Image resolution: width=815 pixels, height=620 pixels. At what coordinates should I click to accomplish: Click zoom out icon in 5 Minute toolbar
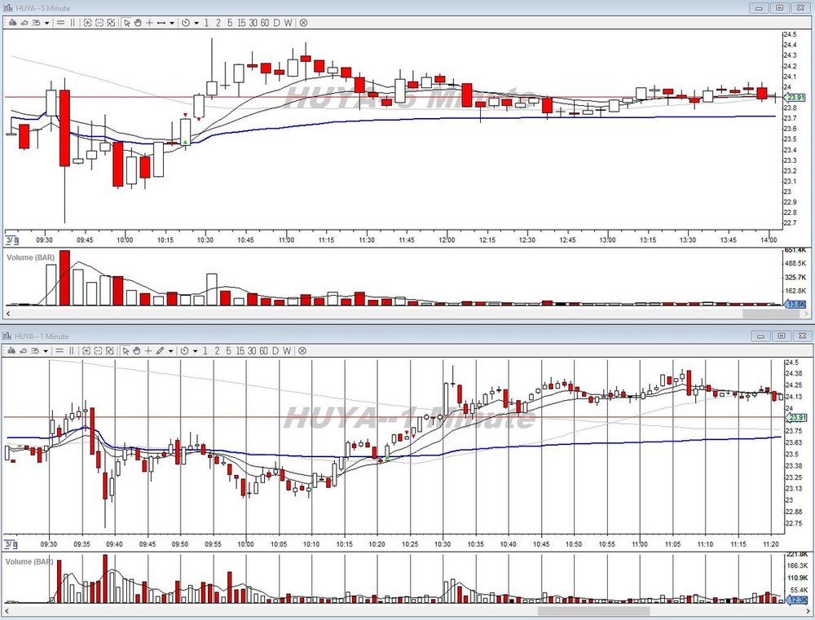(99, 23)
